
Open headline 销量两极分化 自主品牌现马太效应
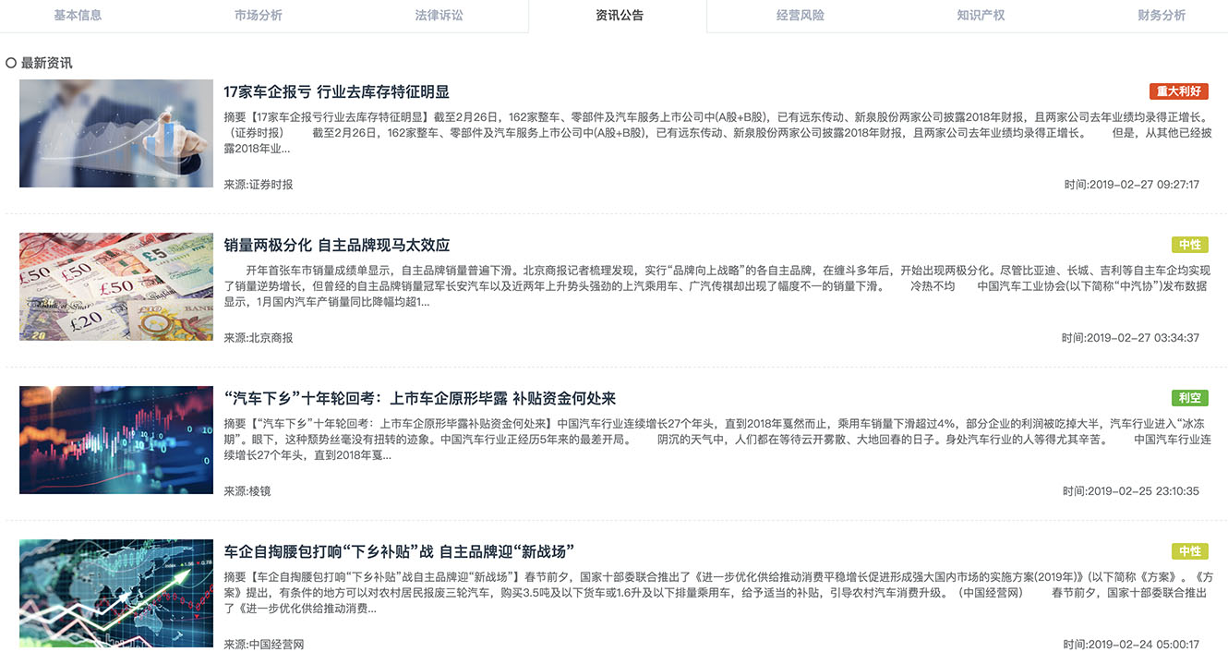coord(336,245)
